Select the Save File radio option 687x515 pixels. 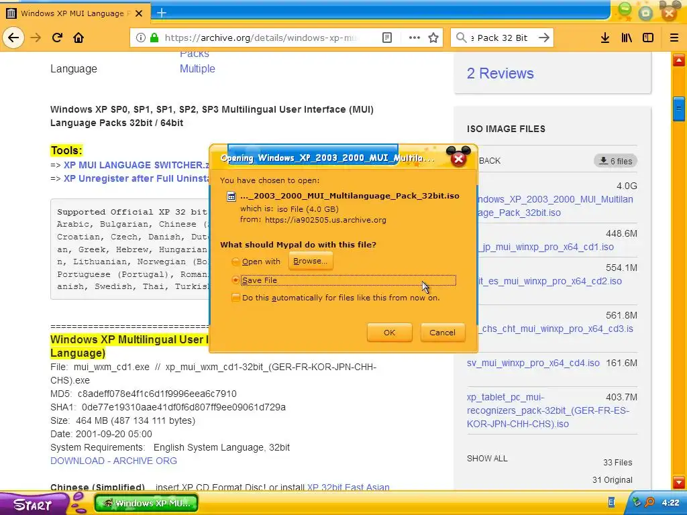pos(235,280)
